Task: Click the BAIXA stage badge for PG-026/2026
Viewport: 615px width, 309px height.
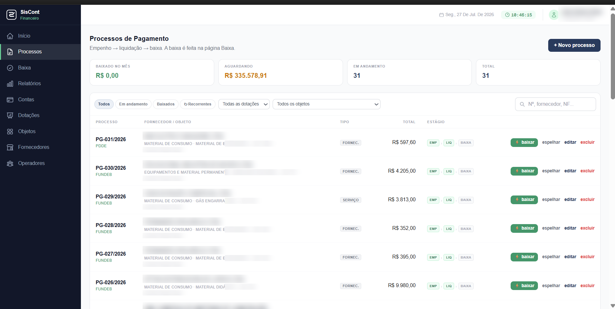Action: click(466, 286)
